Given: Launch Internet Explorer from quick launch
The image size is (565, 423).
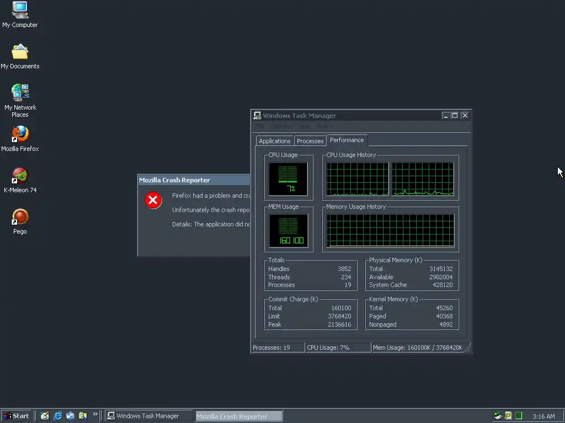Looking at the screenshot, I should 57,416.
